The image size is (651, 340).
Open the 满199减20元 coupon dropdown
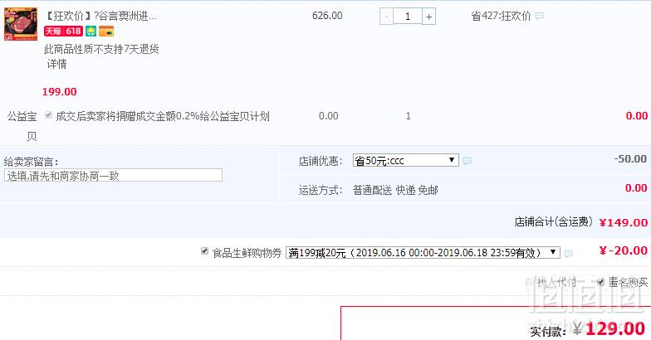tap(423, 252)
